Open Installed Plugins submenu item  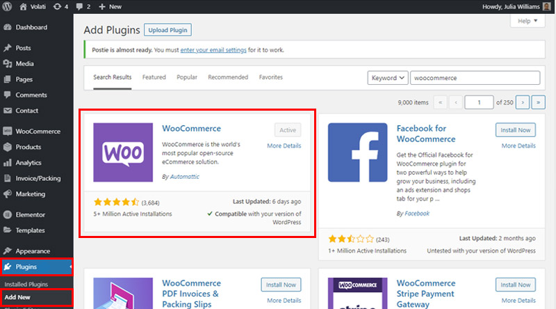tap(26, 284)
